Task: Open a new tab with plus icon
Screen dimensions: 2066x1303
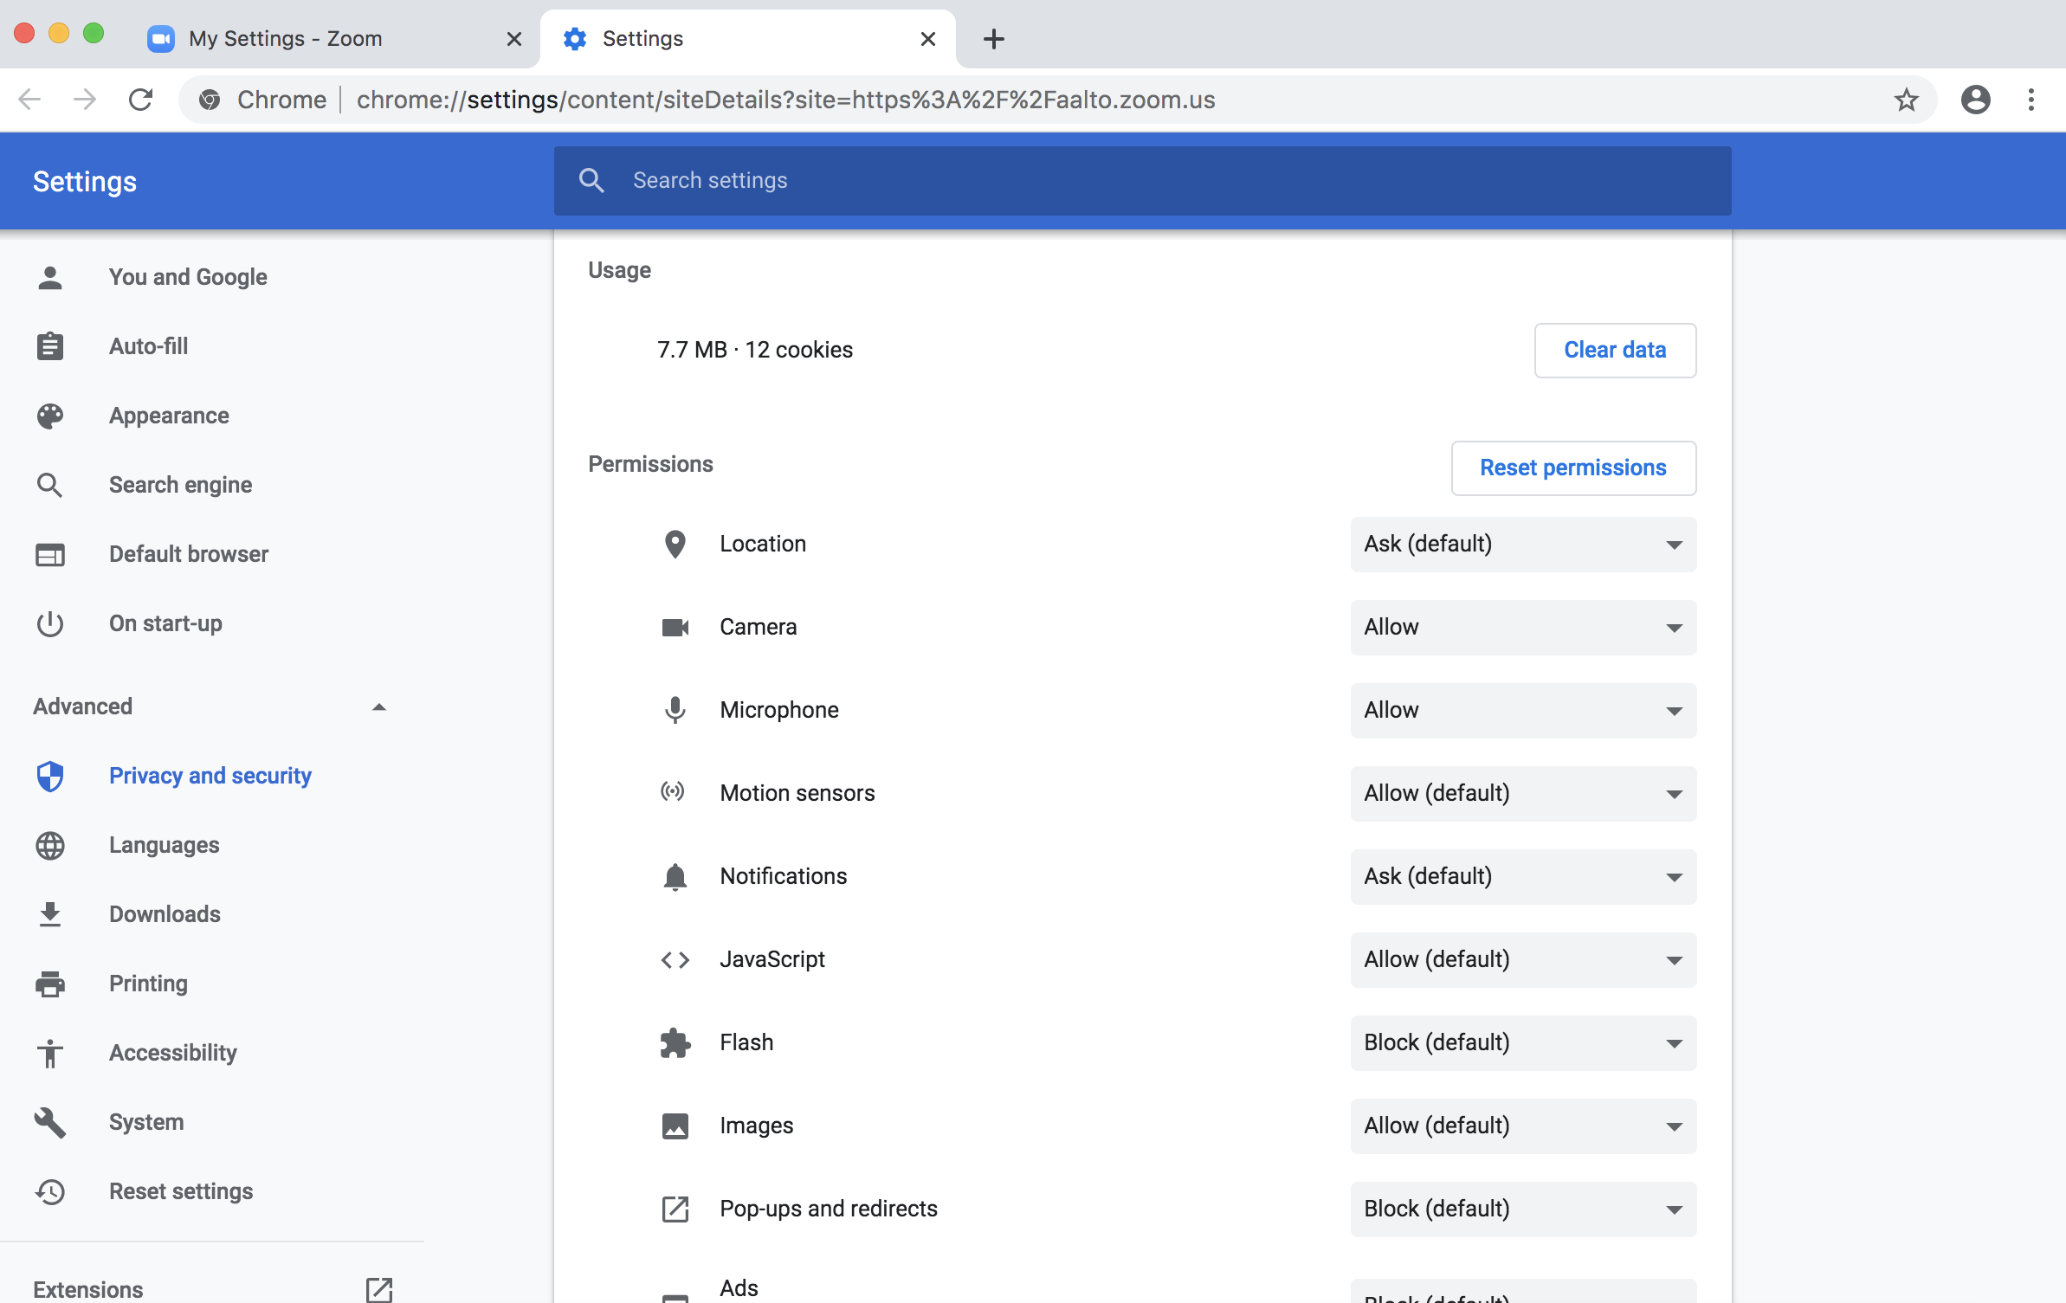Action: pos(994,39)
